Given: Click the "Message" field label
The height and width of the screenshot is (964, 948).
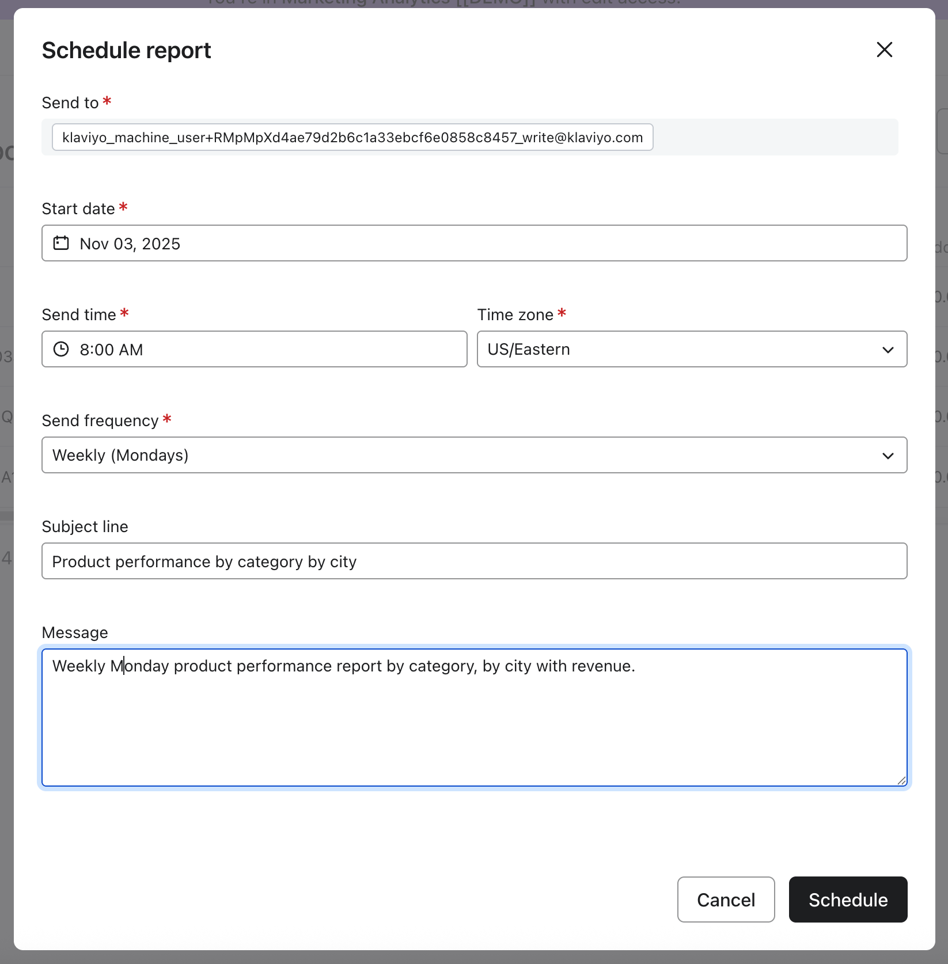Looking at the screenshot, I should coord(75,633).
